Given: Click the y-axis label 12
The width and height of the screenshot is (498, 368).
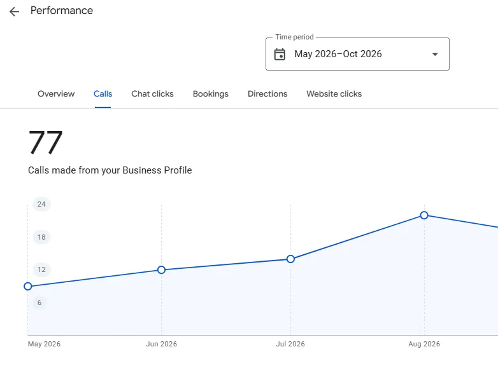Looking at the screenshot, I should (x=41, y=269).
